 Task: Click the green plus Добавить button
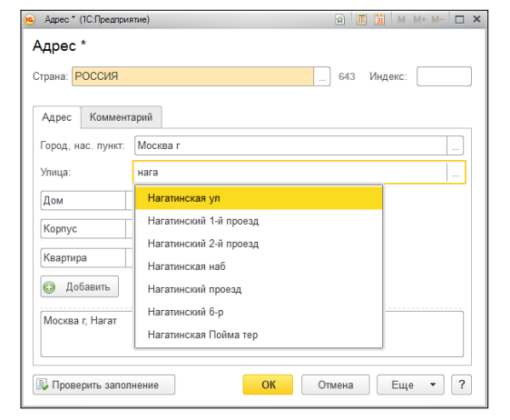pos(80,286)
